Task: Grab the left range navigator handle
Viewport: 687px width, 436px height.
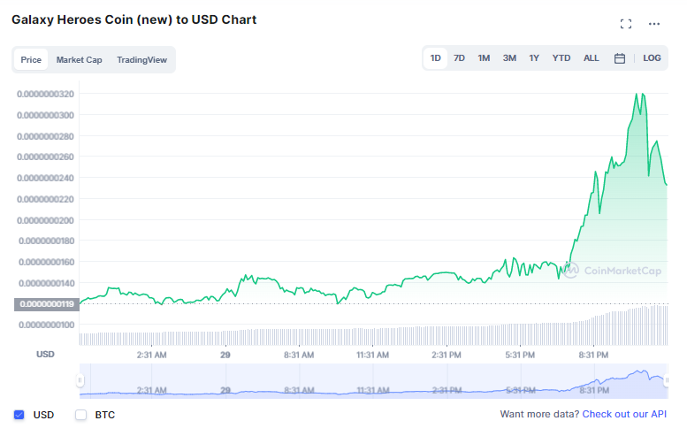Action: click(x=80, y=380)
